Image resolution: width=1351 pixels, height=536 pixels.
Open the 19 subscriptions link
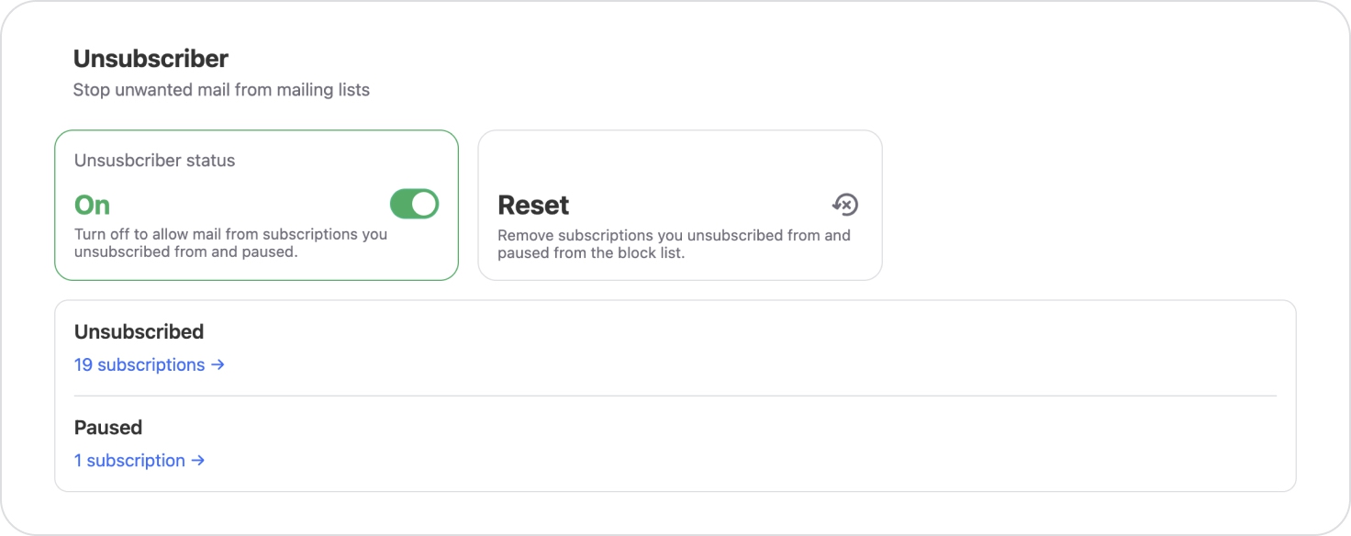(x=140, y=364)
